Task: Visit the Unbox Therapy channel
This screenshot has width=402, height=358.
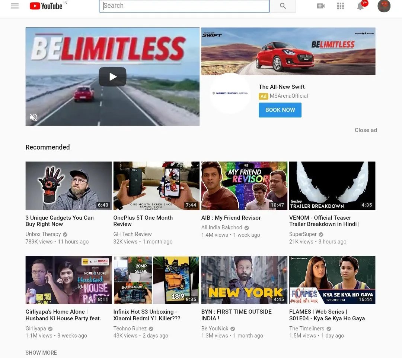Action: coord(43,234)
